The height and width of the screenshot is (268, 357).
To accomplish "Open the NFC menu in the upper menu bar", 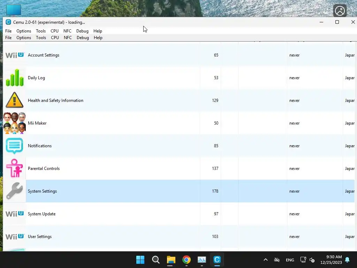I will point(67,31).
